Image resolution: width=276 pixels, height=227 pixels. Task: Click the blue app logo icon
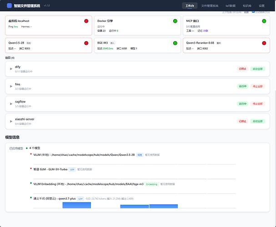coord(9,5)
